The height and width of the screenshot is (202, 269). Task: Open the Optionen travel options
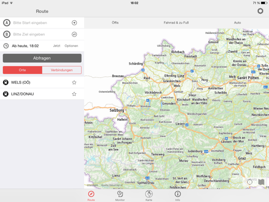[71, 46]
